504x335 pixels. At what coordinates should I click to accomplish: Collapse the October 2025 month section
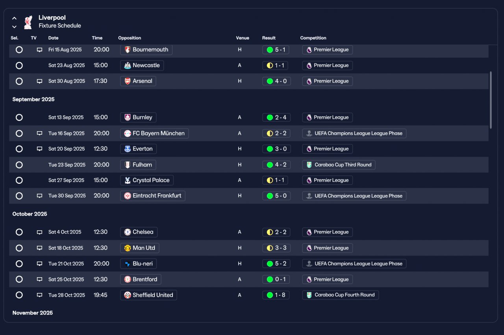[30, 214]
